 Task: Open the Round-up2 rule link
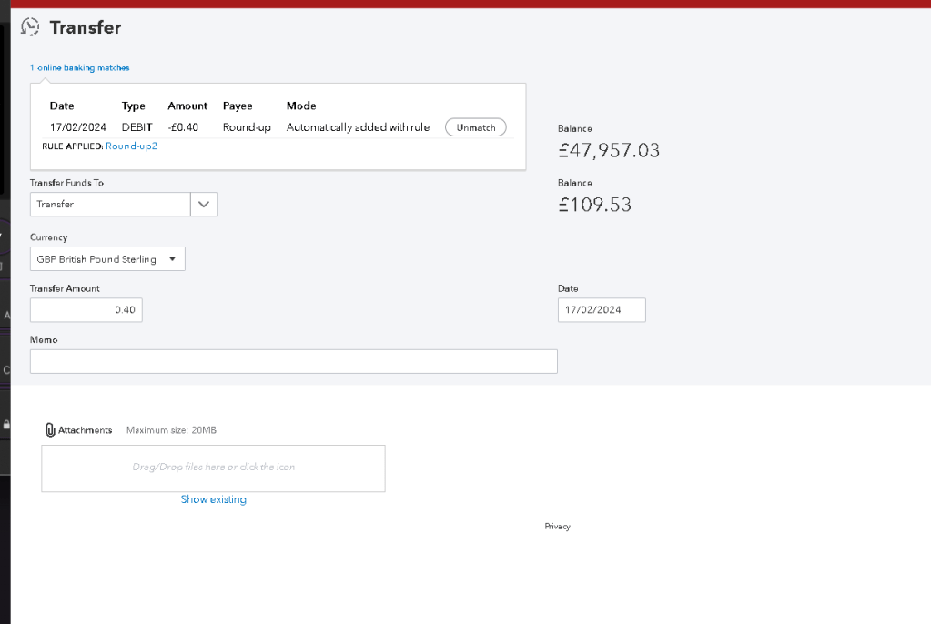click(131, 146)
